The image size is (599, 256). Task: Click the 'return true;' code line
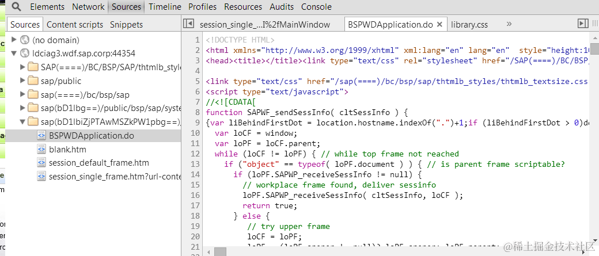pos(270,205)
